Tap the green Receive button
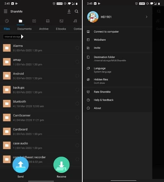Screen dimensions: 164x182 62,165
